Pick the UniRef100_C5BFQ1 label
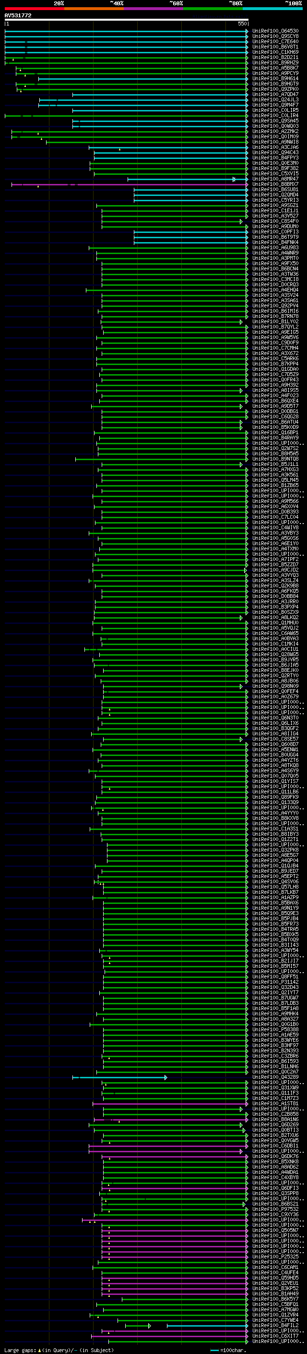 click(275, 1304)
